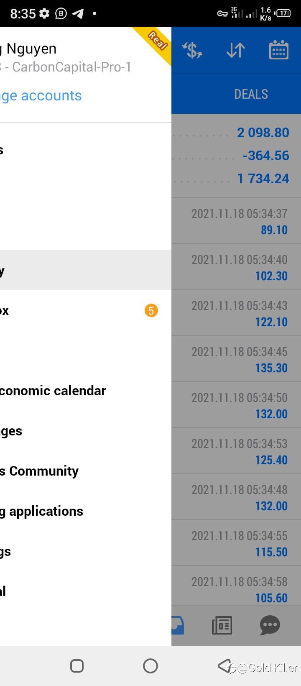The height and width of the screenshot is (686, 301).
Task: Open the manage accounts link
Action: (x=41, y=96)
